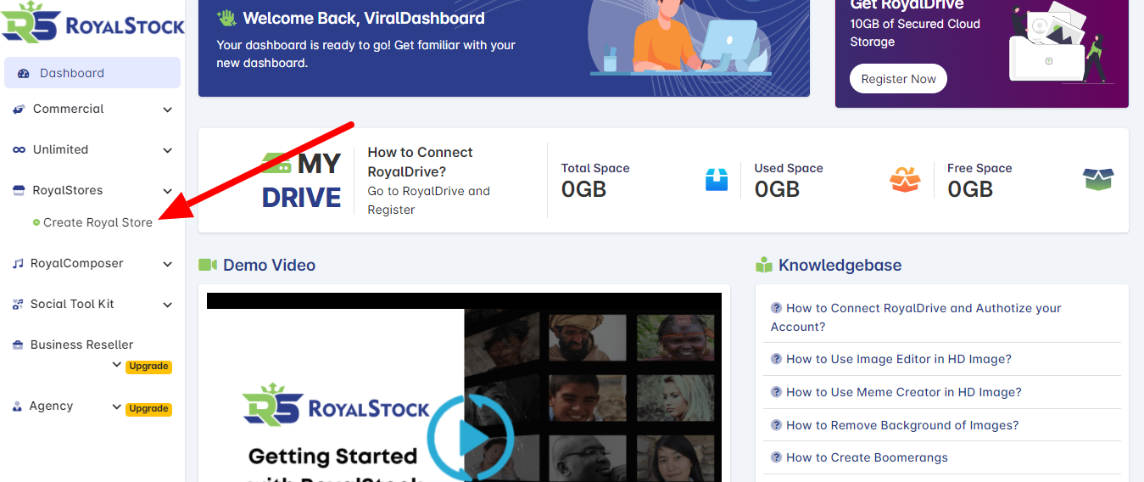
Task: Expand the Business Reseller chevron
Action: 117,365
